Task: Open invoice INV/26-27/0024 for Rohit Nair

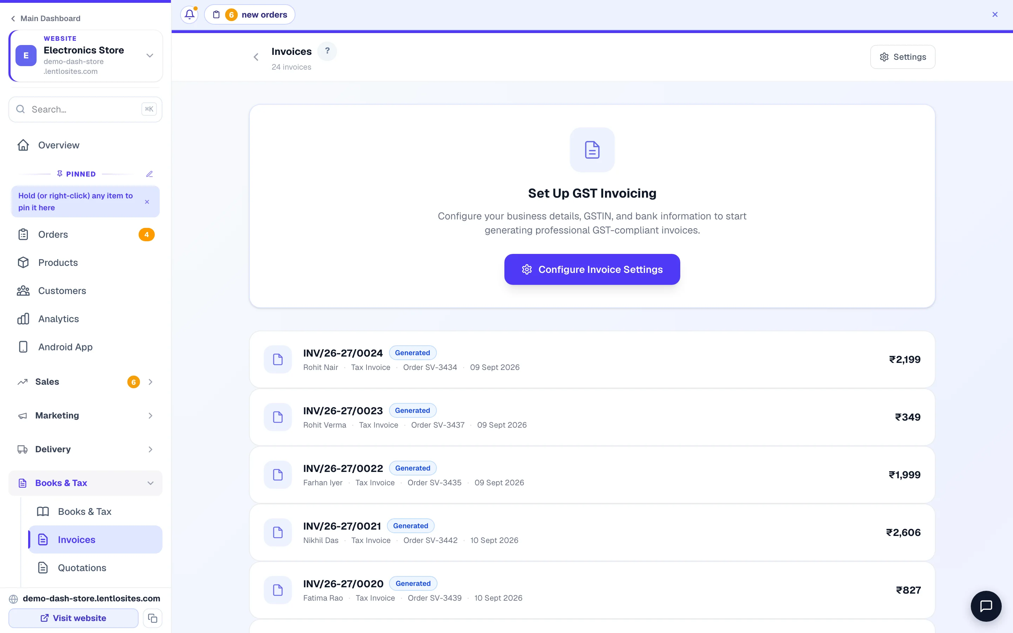Action: [x=592, y=359]
